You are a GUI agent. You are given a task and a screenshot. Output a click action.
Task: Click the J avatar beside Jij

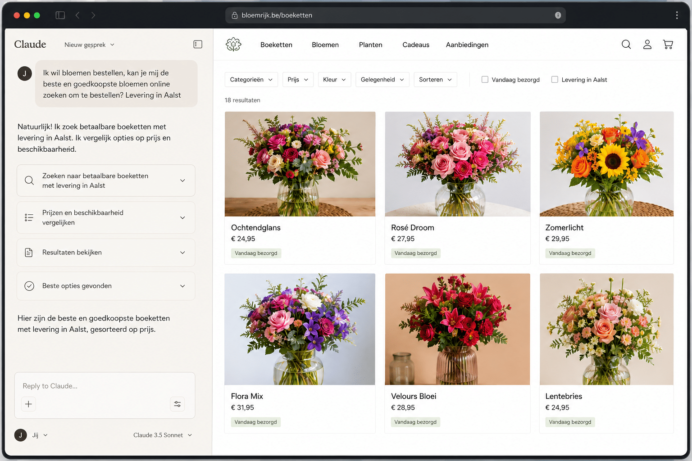pos(21,435)
